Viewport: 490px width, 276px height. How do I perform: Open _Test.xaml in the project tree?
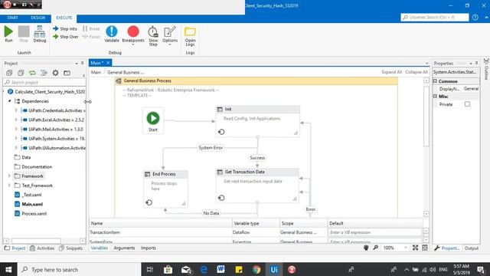(32, 195)
